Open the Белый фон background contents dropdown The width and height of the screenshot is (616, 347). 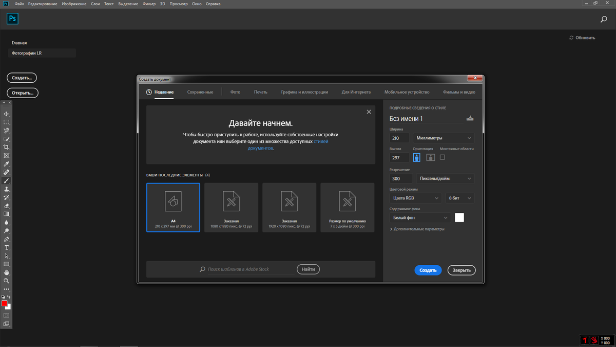(x=420, y=217)
